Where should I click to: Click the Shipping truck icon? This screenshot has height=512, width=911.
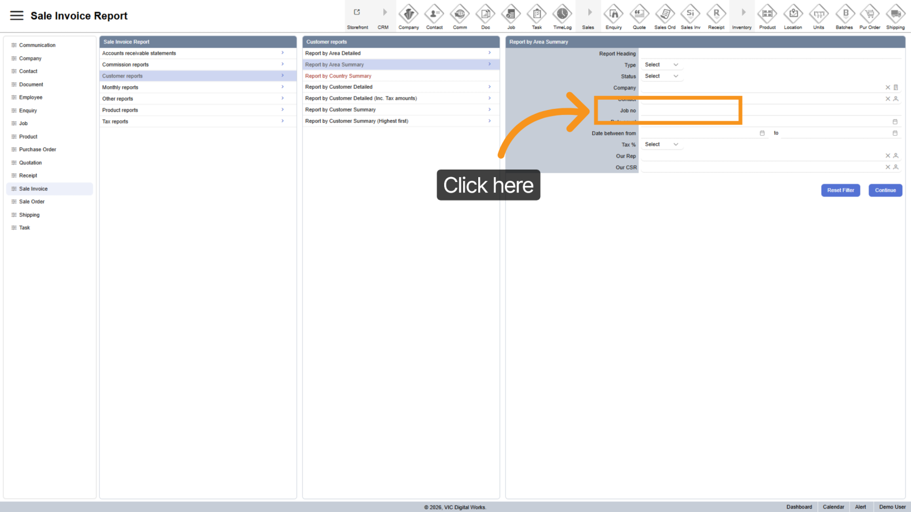(x=895, y=14)
